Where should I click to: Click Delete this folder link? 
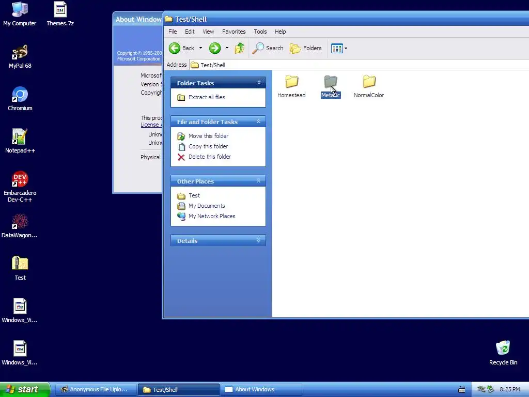[210, 157]
